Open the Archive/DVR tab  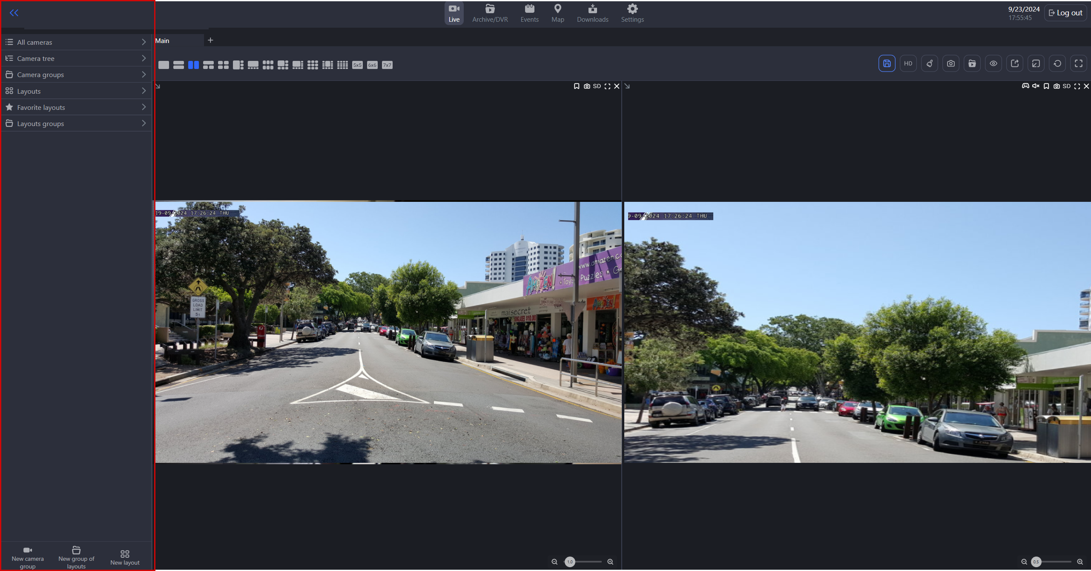pyautogui.click(x=490, y=13)
